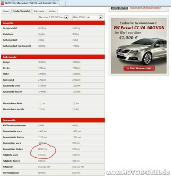
Task: Click the Kofferraumvolumen label
Action: (x=14, y=125)
